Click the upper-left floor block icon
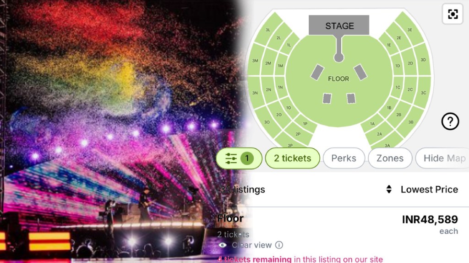Viewport: 469px width, 263px height. (x=317, y=72)
